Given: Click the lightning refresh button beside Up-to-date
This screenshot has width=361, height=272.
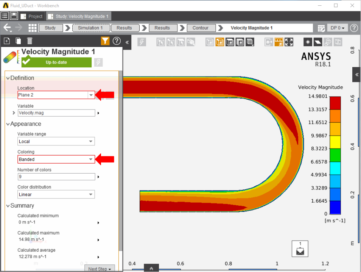Looking at the screenshot, I should point(98,62).
